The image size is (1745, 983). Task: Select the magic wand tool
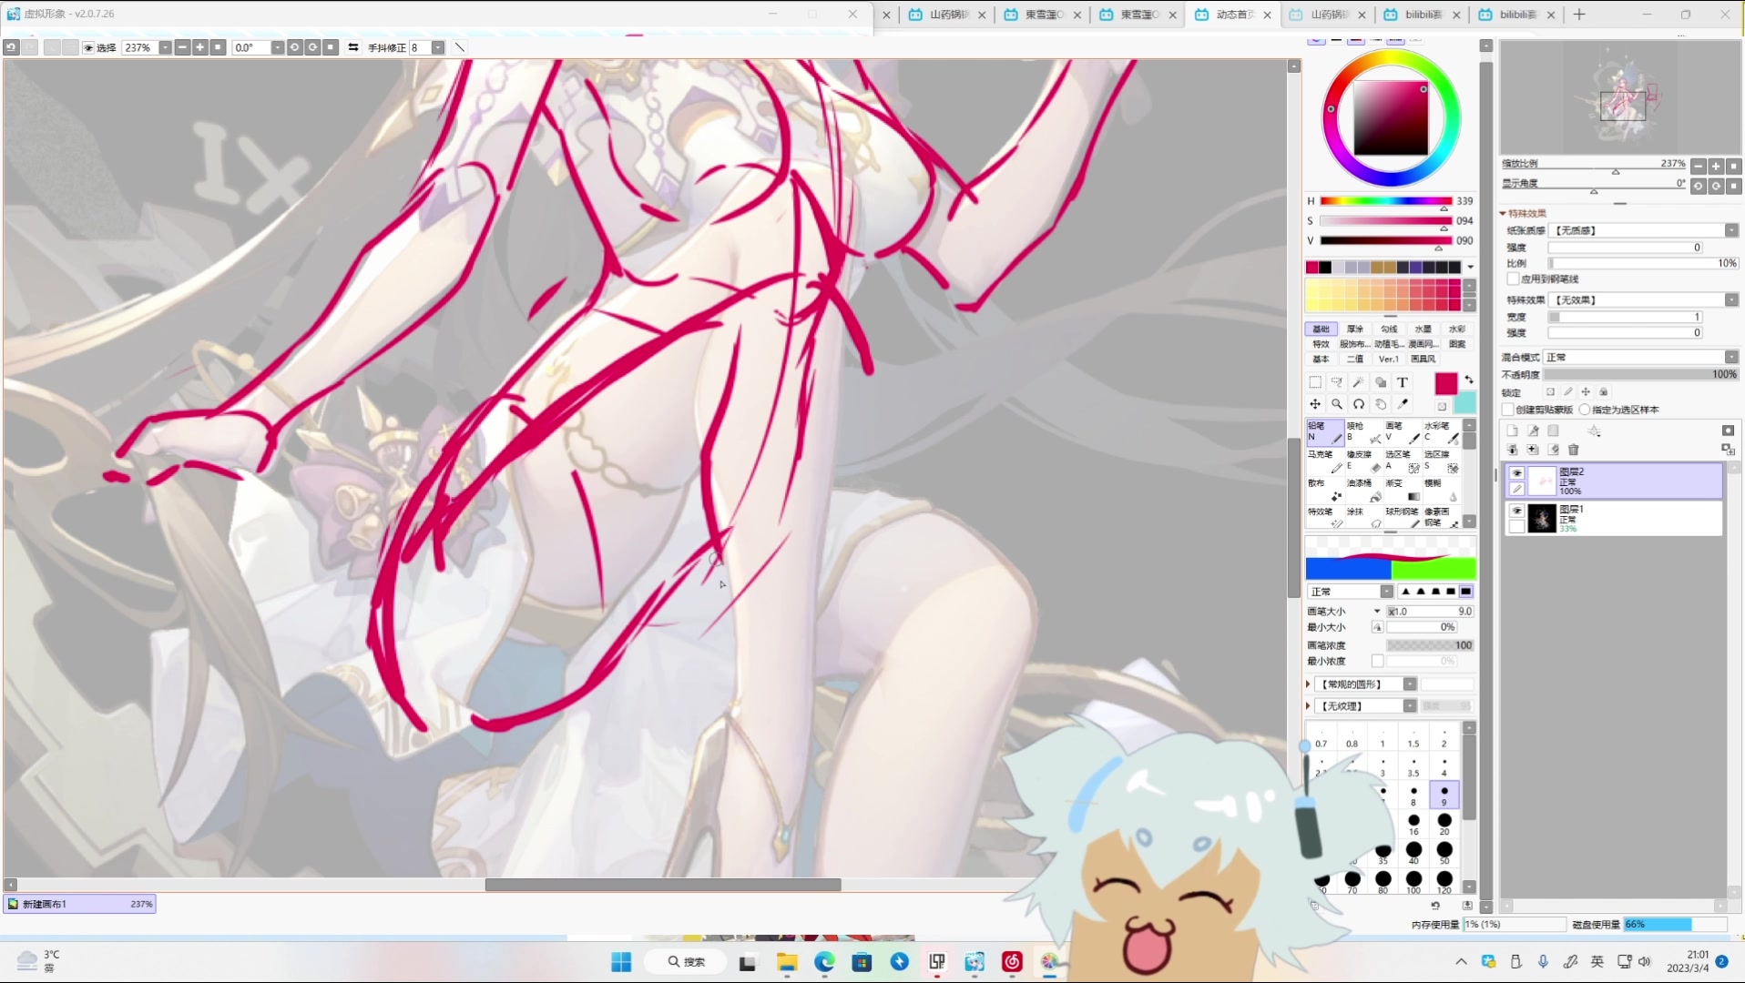pos(1359,382)
